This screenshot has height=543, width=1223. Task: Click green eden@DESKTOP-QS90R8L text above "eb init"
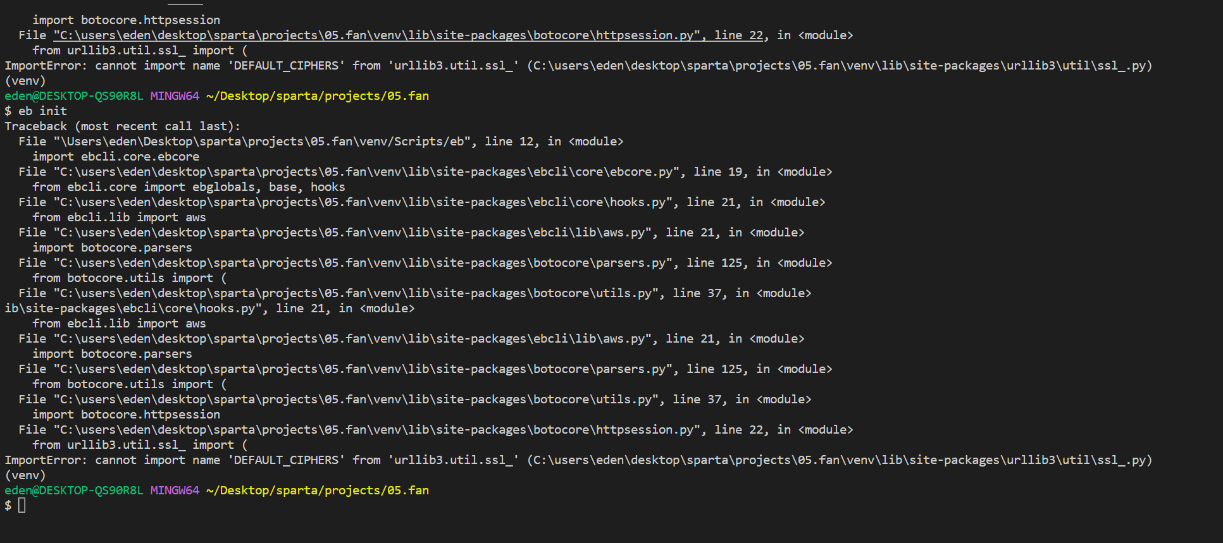pyautogui.click(x=74, y=96)
